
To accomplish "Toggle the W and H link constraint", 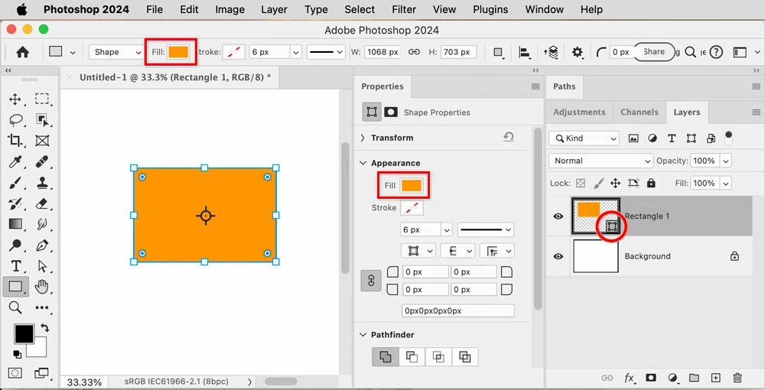I will point(414,52).
